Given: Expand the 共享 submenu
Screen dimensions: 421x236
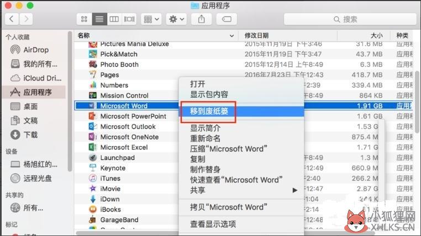Looking at the screenshot, I should pyautogui.click(x=241, y=190).
